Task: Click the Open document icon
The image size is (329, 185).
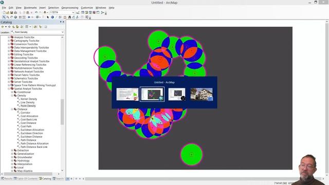Action: [8, 12]
